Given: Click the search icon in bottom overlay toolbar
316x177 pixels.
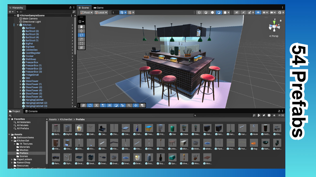Looking at the screenshot, I should [129, 105].
